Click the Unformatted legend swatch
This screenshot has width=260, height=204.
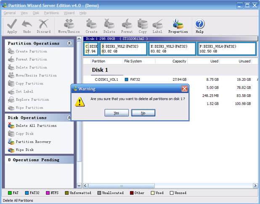(x=66, y=193)
